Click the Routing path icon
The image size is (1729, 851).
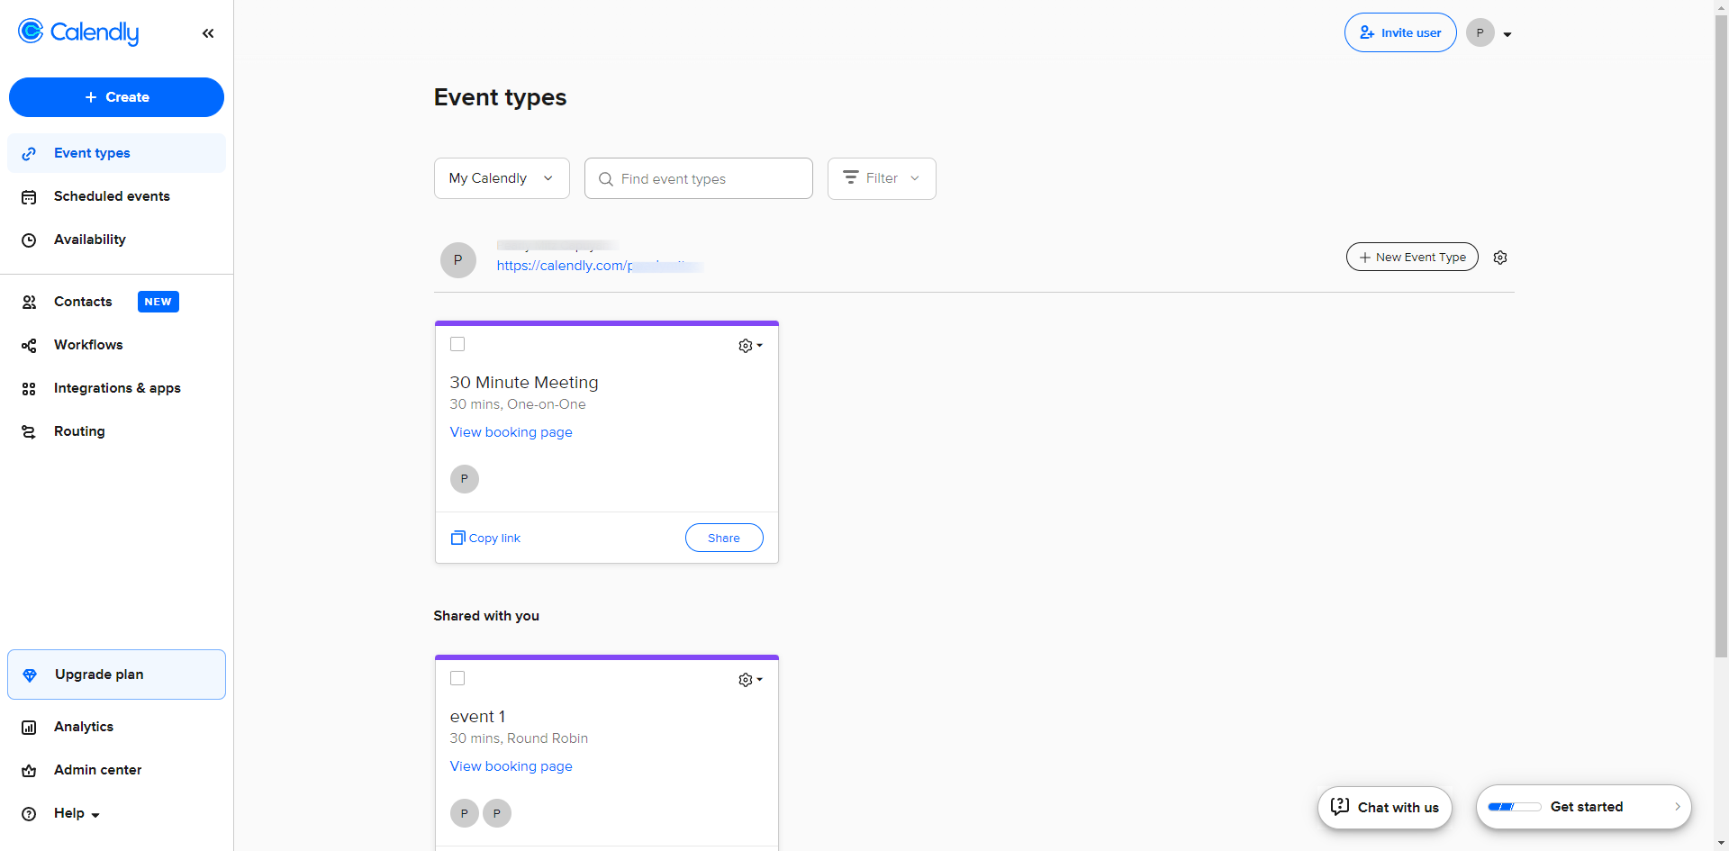click(x=29, y=432)
